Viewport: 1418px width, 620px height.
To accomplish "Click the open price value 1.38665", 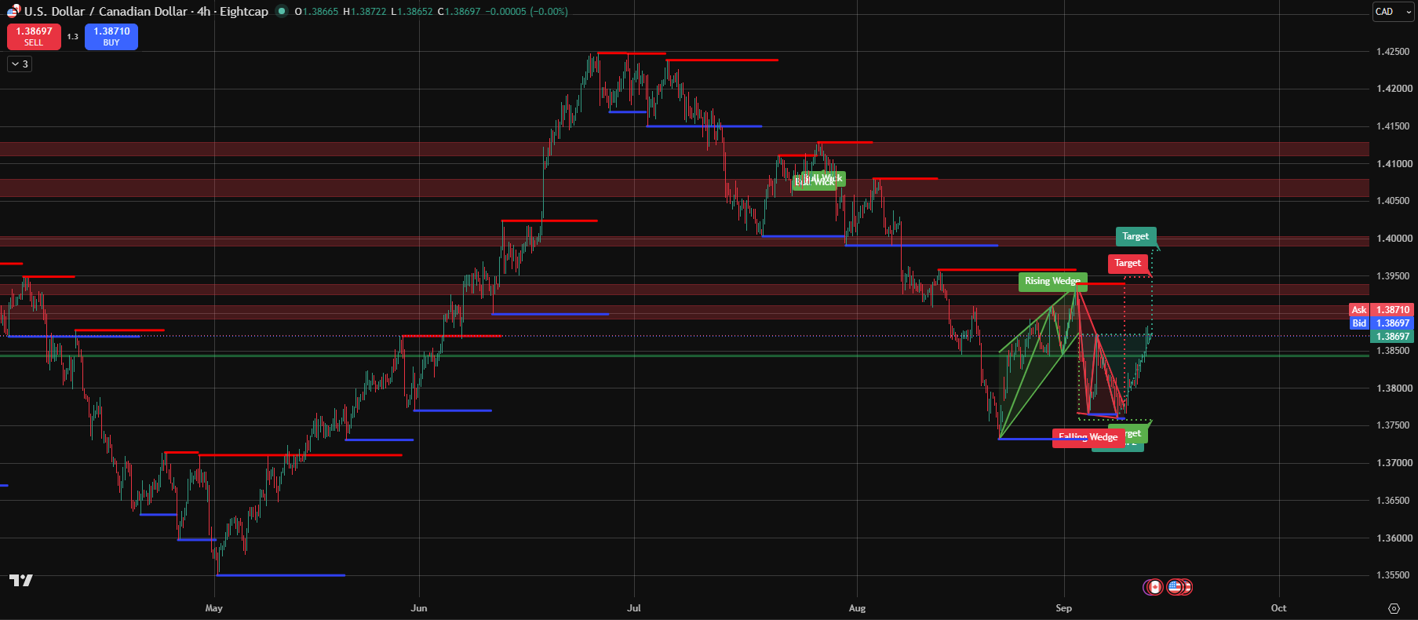I will pyautogui.click(x=319, y=12).
